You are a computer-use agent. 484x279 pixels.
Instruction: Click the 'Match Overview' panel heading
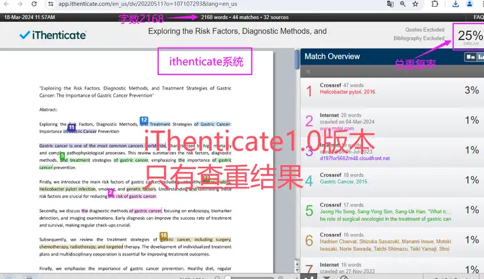[x=332, y=56]
